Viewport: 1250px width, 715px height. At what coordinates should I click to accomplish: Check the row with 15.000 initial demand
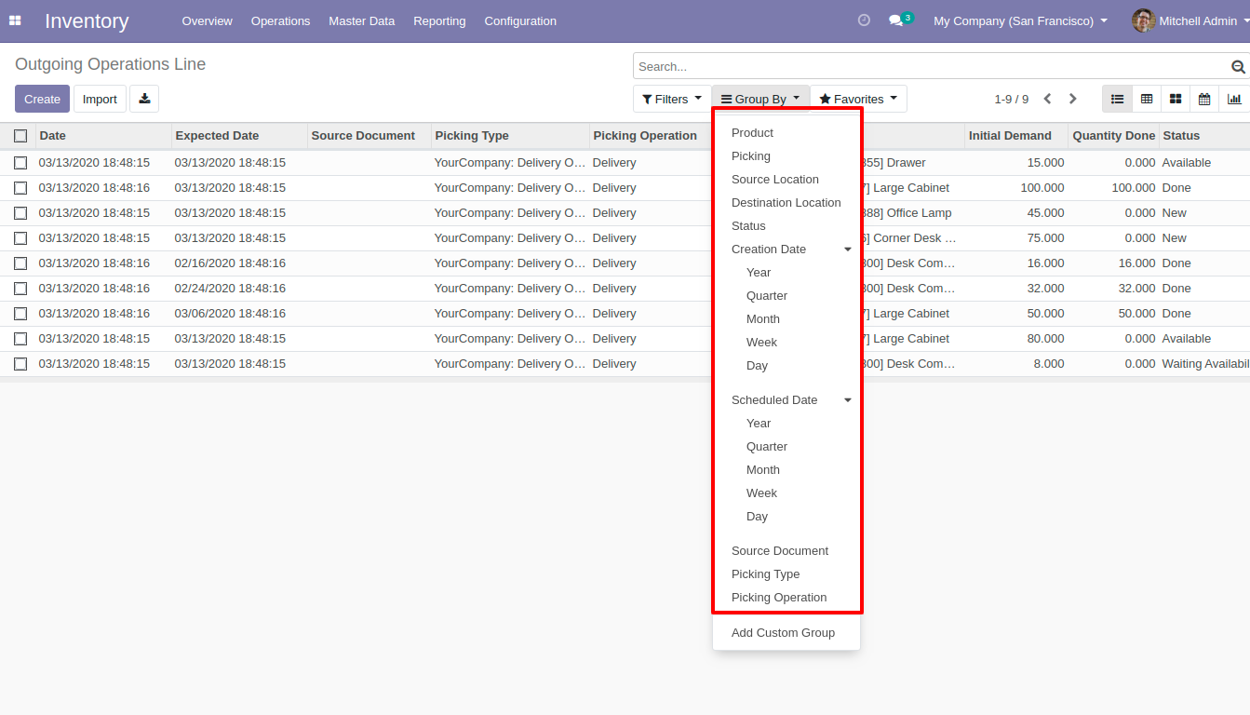point(20,163)
